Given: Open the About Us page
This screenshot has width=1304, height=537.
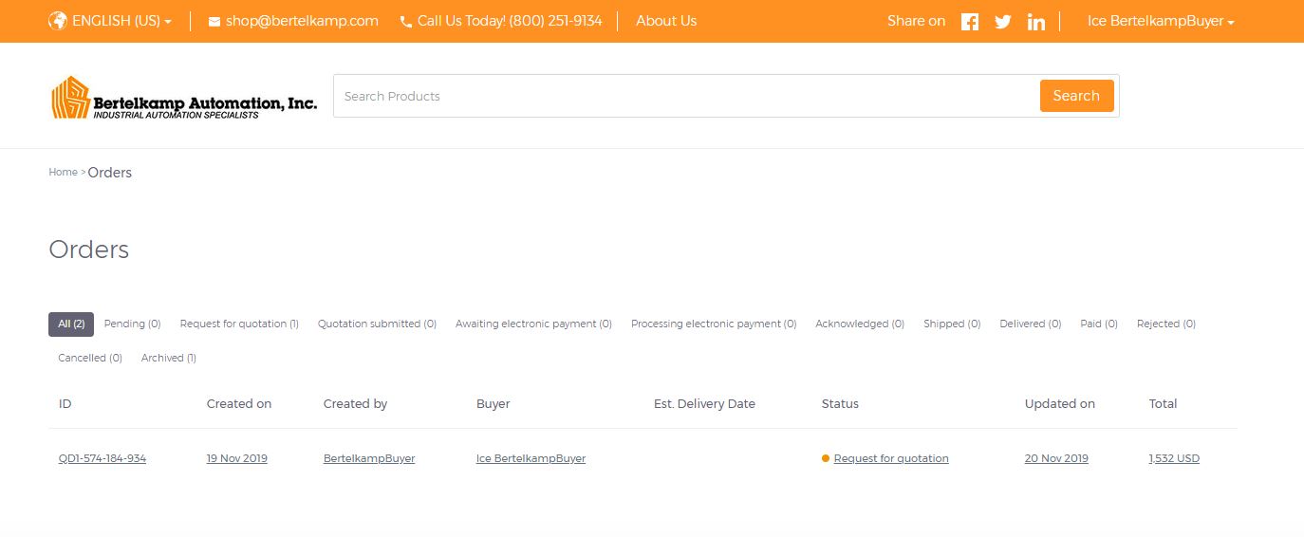Looking at the screenshot, I should 666,21.
